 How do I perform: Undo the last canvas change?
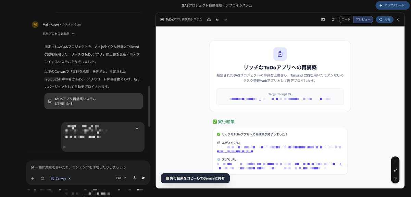point(217,19)
